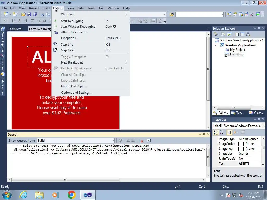Click the green arrow toolbar icon
The height and width of the screenshot is (200, 267).
[x=258, y=15]
